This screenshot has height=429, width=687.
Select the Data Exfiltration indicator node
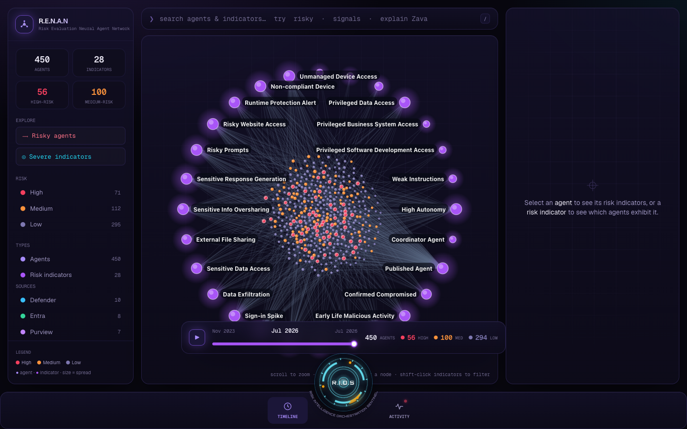point(213,294)
